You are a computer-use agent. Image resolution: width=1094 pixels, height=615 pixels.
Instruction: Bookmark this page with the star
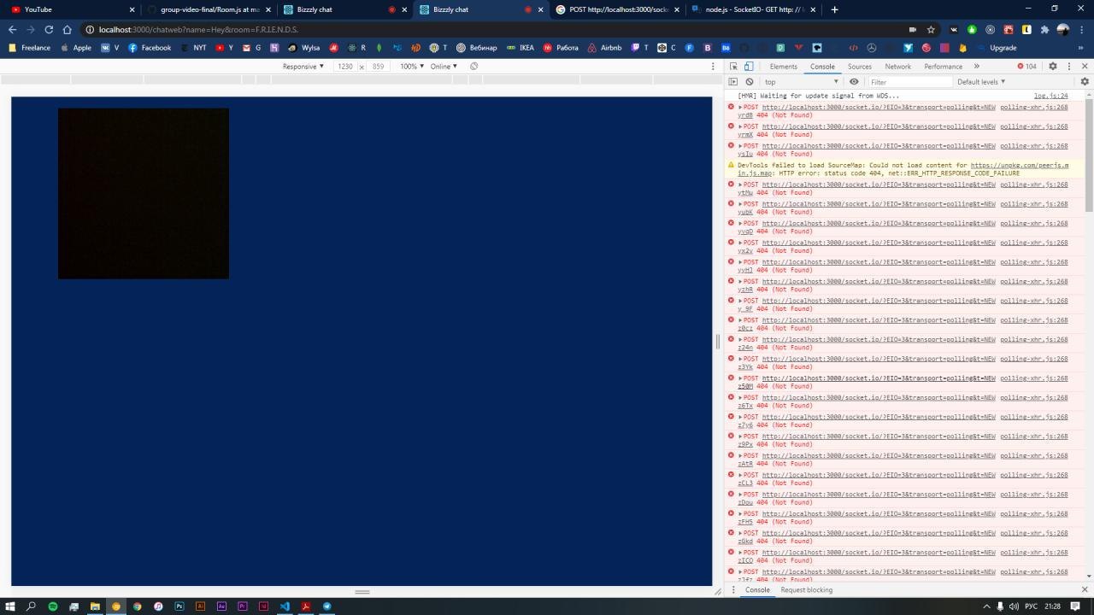pyautogui.click(x=931, y=29)
